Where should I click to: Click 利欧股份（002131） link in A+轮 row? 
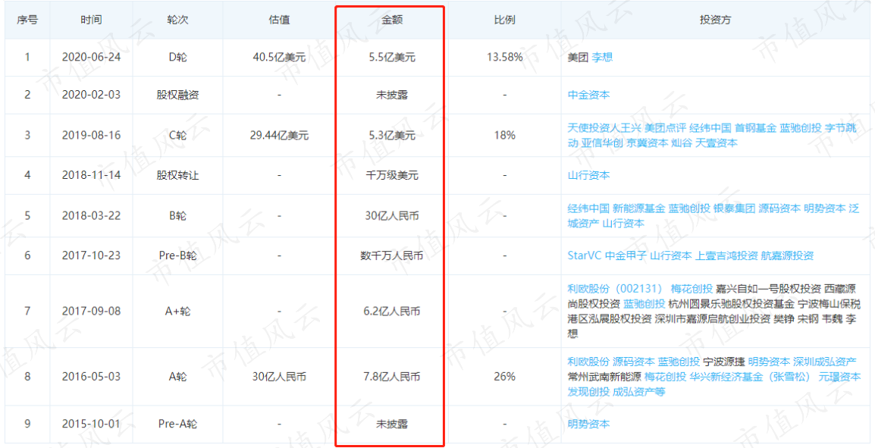(x=616, y=289)
